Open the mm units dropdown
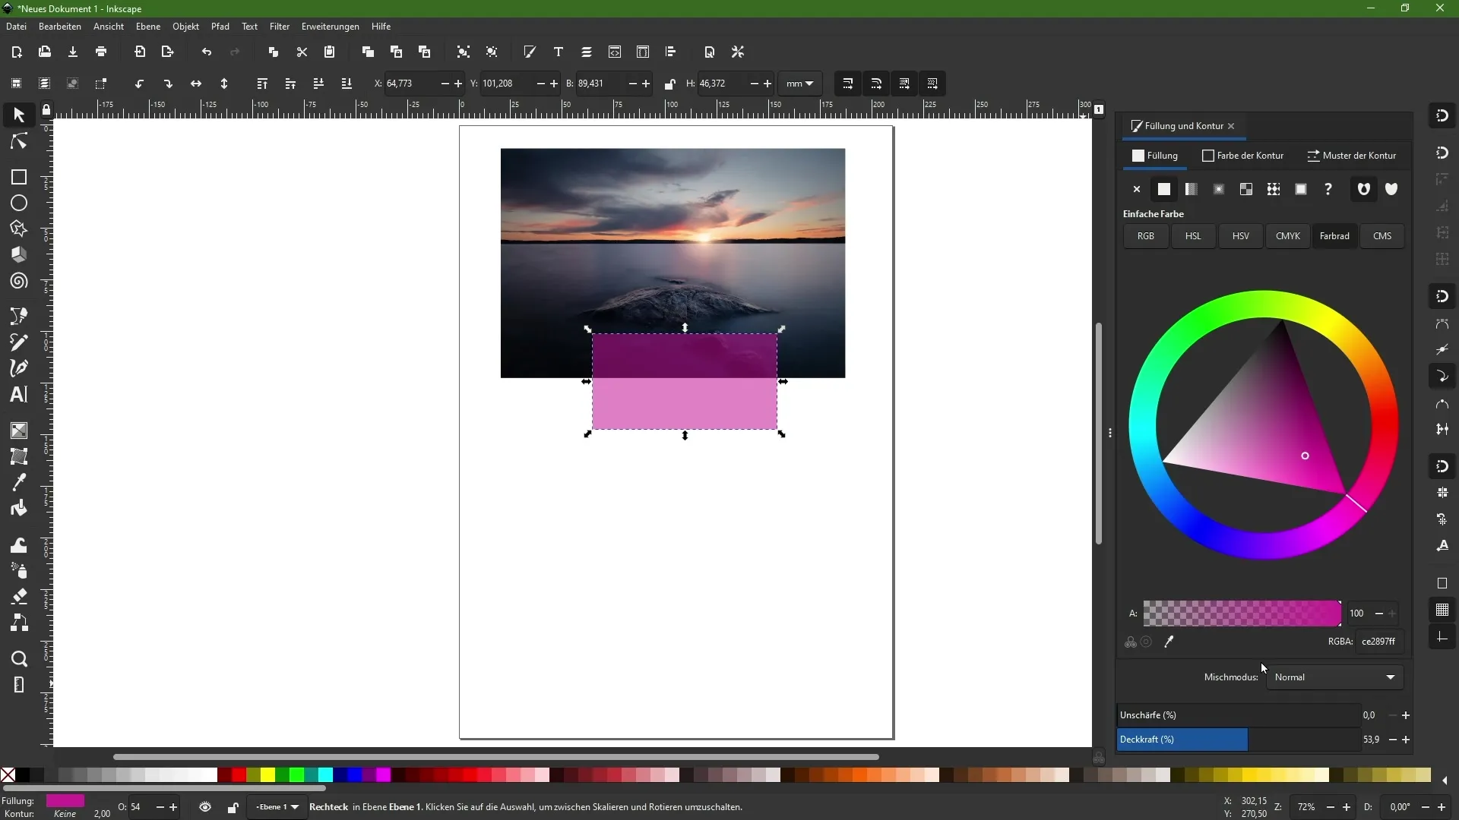The height and width of the screenshot is (820, 1459). (799, 84)
